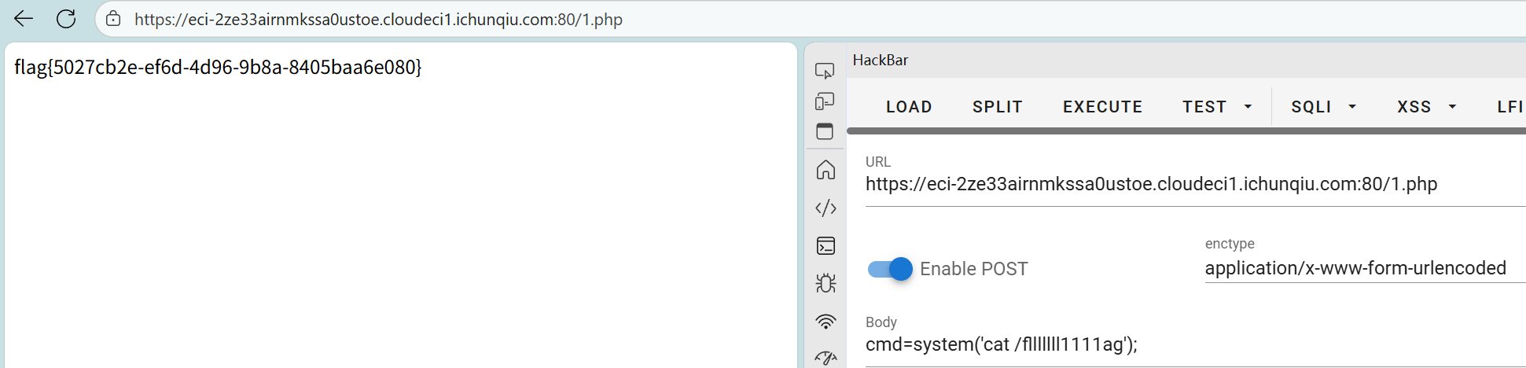Image resolution: width=1526 pixels, height=368 pixels.
Task: Select the HackBar tab
Action: pyautogui.click(x=881, y=60)
